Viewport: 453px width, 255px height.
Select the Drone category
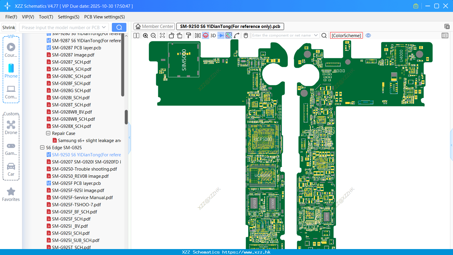[11, 127]
